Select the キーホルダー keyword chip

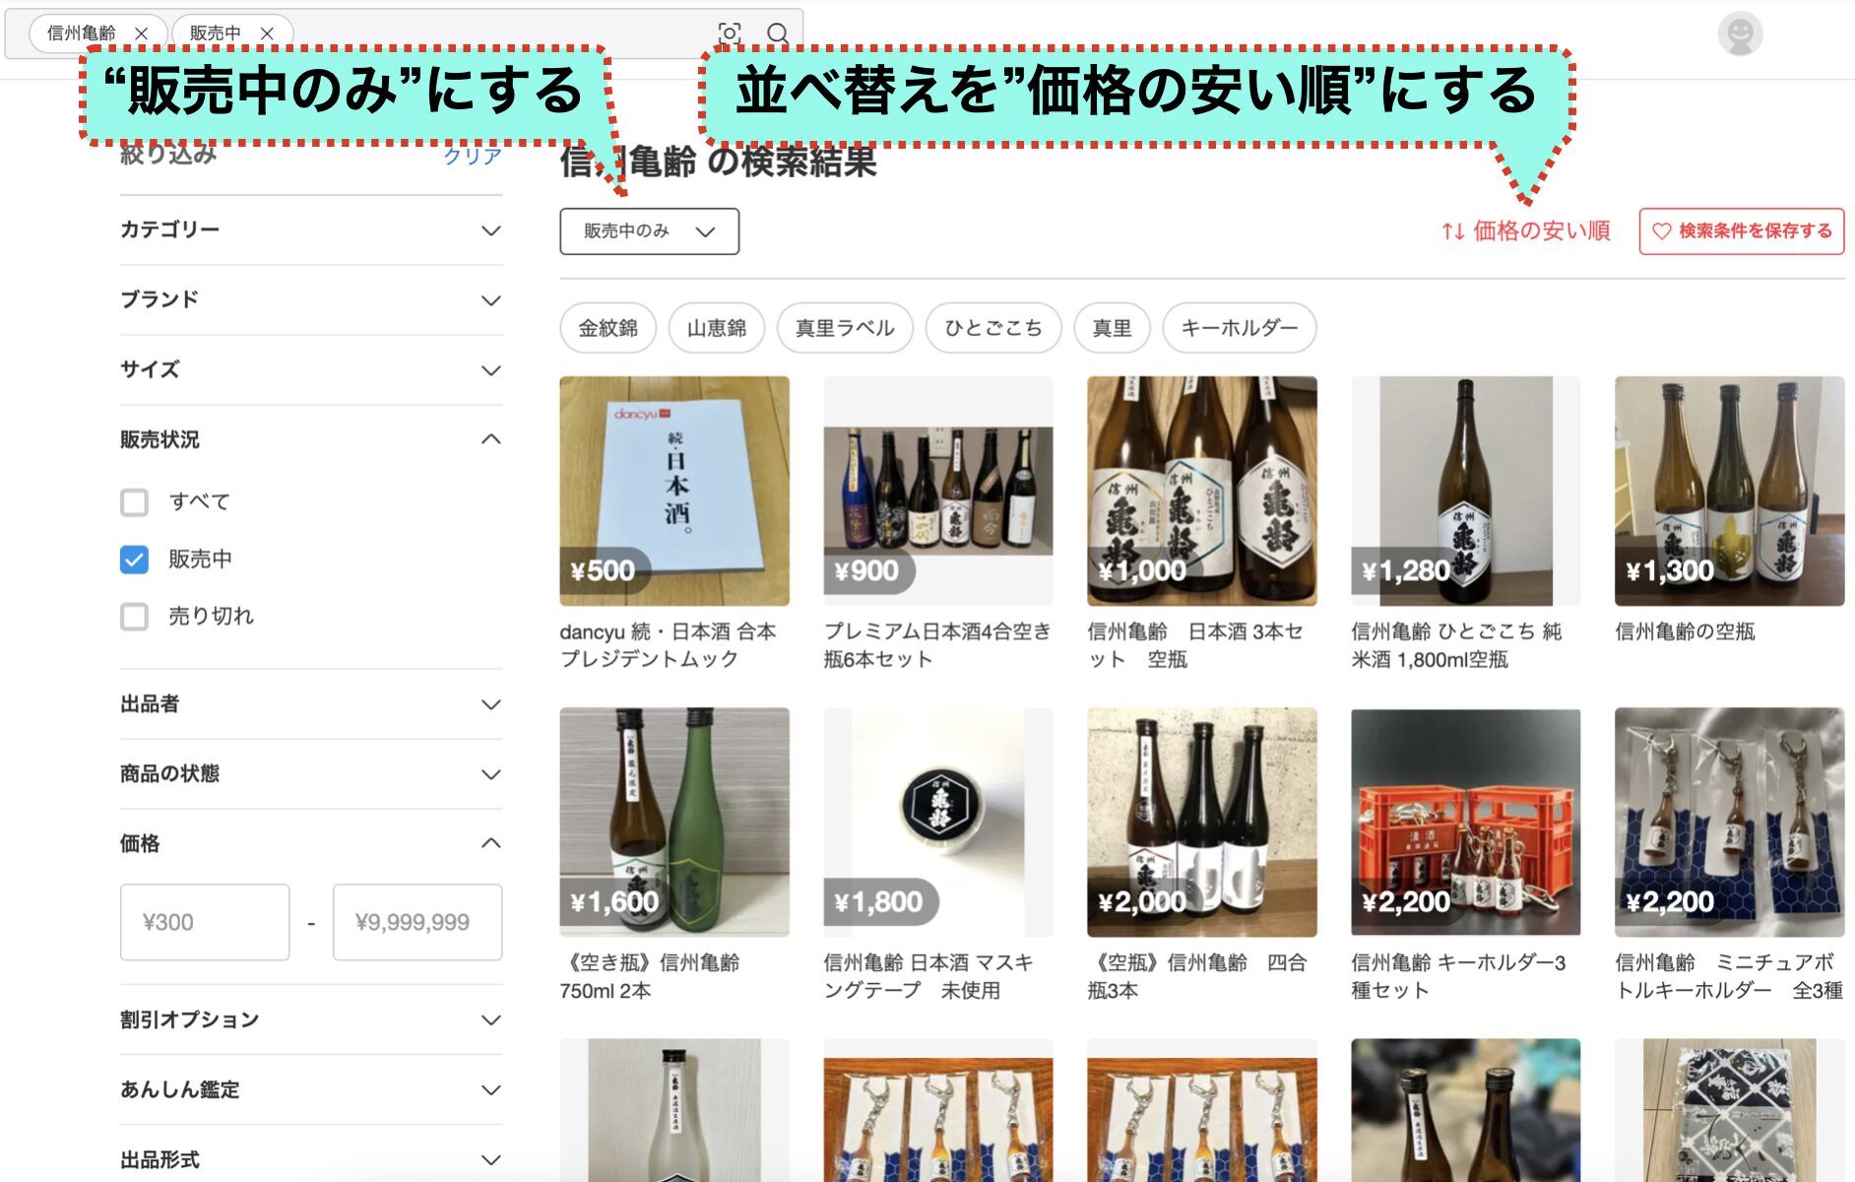pos(1240,328)
